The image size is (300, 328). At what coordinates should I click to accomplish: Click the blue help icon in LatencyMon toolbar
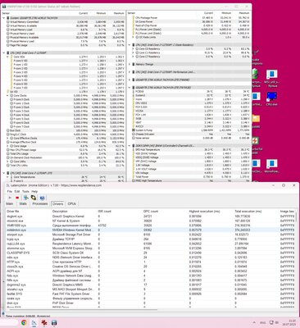coord(42,198)
